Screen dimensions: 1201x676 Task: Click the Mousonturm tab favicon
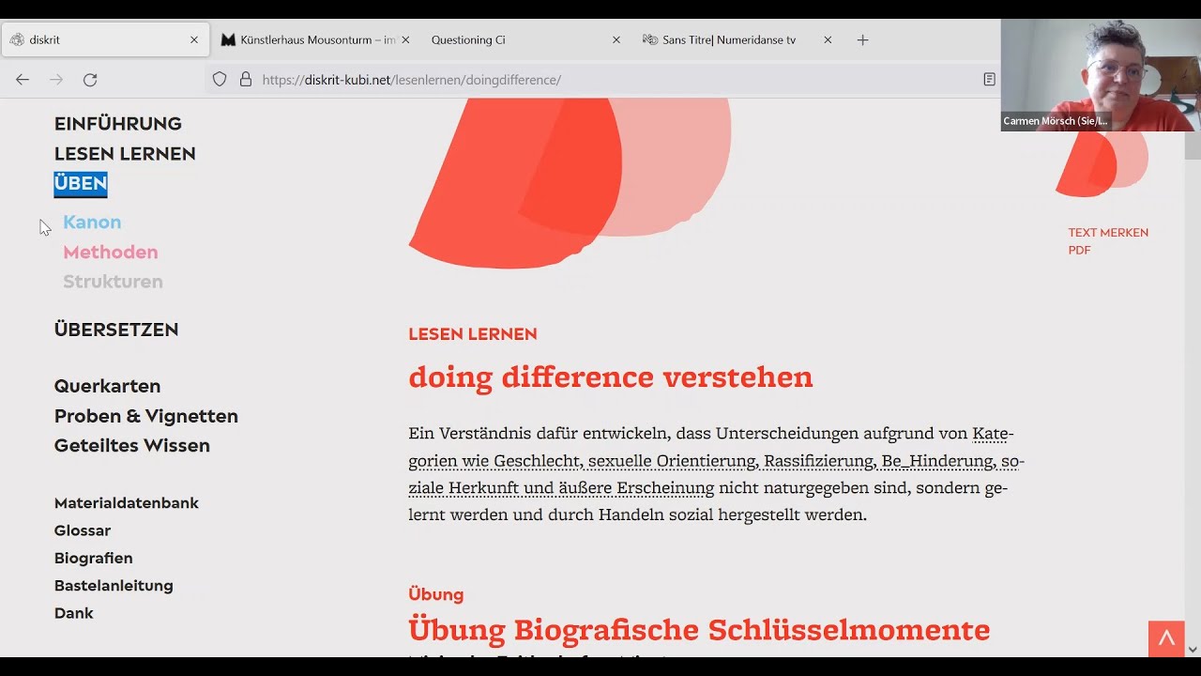[228, 39]
